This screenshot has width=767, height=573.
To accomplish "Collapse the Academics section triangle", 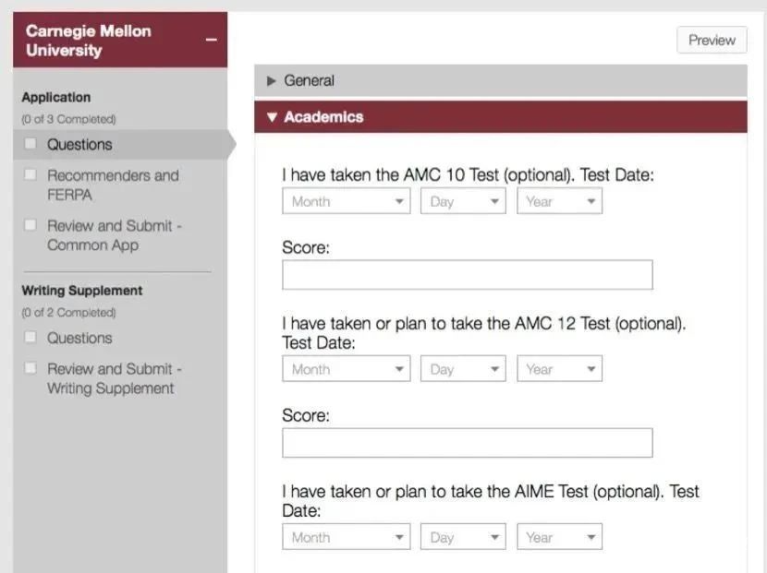I will click(x=272, y=117).
